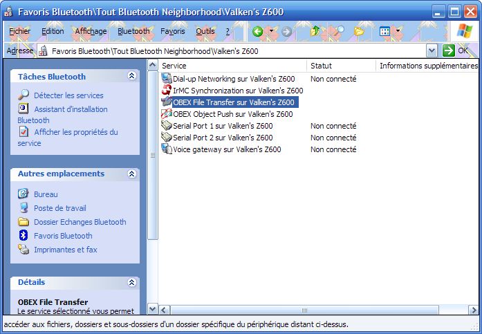The width and height of the screenshot is (482, 334).
Task: Click the Forward arrow toolbar button
Action: [x=286, y=31]
